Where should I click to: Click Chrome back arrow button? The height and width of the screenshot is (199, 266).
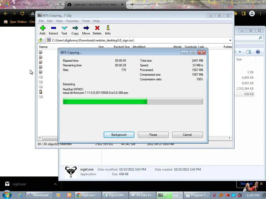tap(6, 13)
